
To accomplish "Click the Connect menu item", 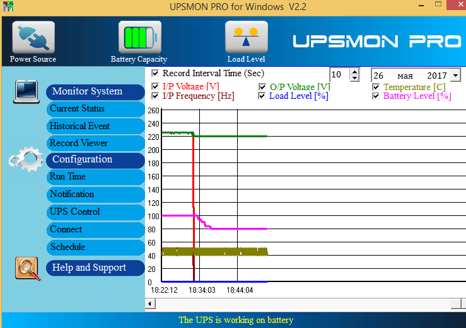I will point(95,230).
